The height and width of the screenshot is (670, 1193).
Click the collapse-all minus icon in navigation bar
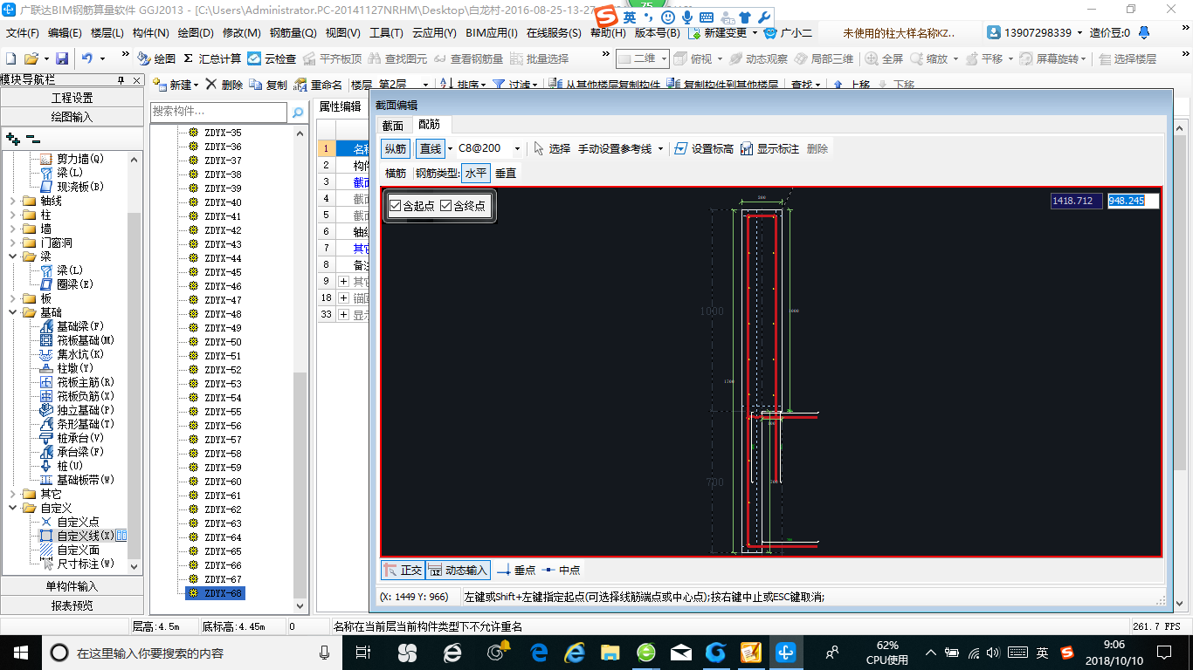pos(32,138)
